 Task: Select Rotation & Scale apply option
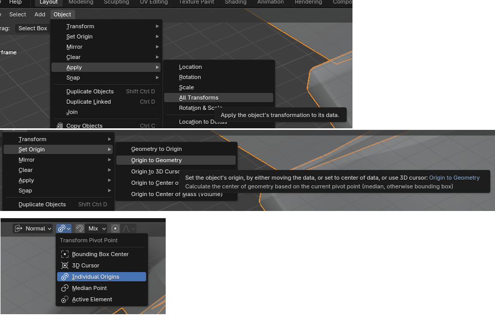[x=201, y=108]
